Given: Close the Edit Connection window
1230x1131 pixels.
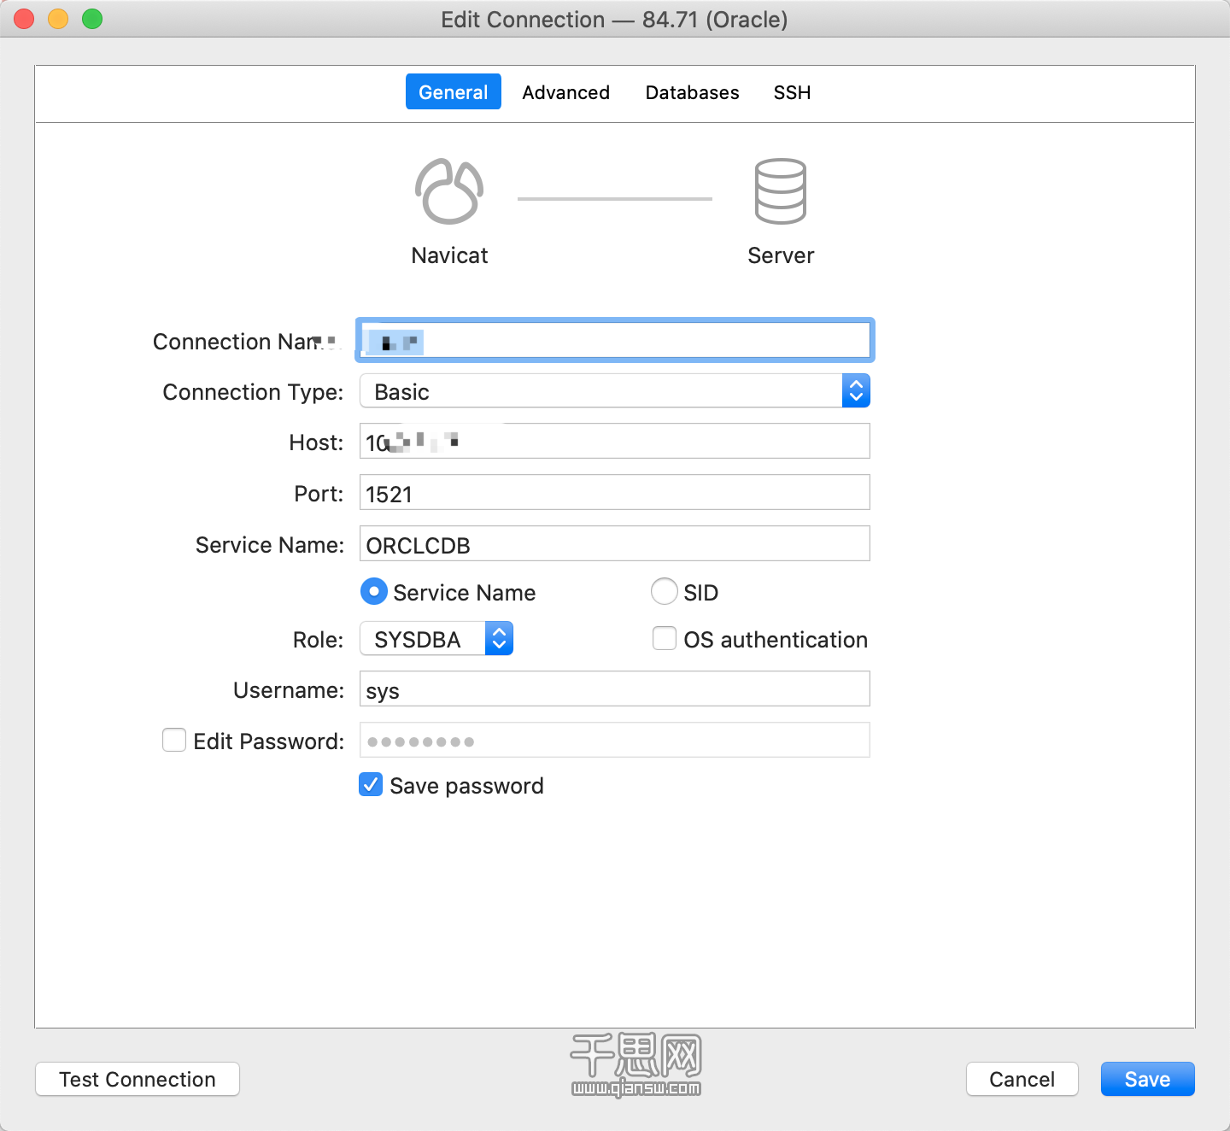Looking at the screenshot, I should (24, 19).
